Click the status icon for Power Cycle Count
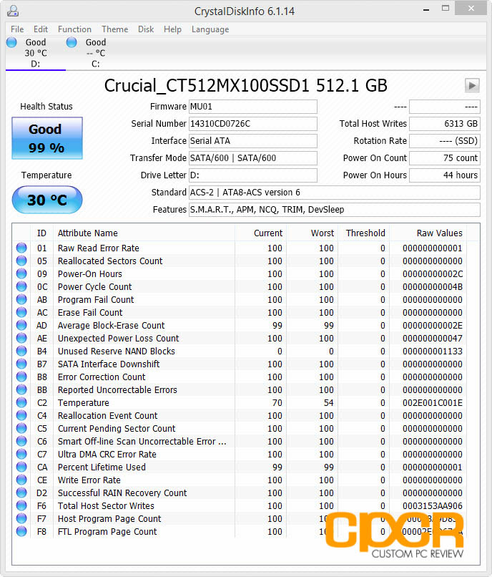492x577 pixels. click(21, 286)
